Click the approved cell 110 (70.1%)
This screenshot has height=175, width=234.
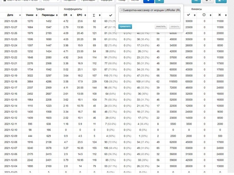(111, 76)
